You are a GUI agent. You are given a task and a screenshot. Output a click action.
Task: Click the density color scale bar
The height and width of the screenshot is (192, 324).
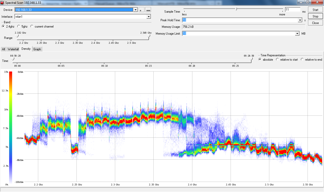(11, 127)
